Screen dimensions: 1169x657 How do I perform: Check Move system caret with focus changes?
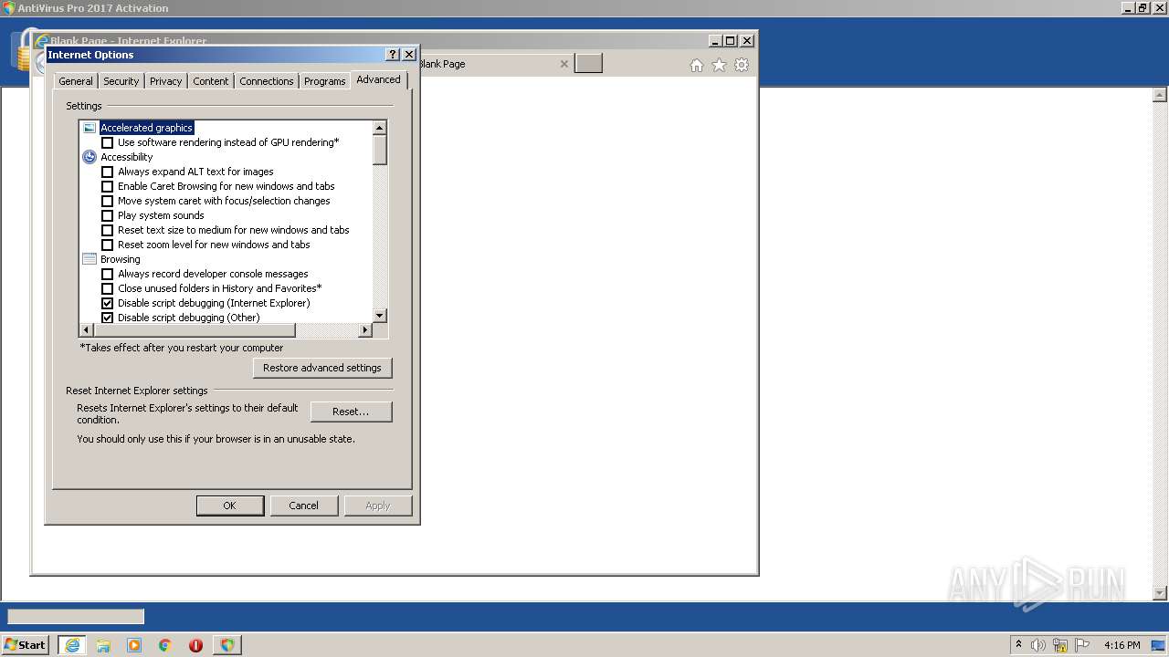[x=107, y=201]
